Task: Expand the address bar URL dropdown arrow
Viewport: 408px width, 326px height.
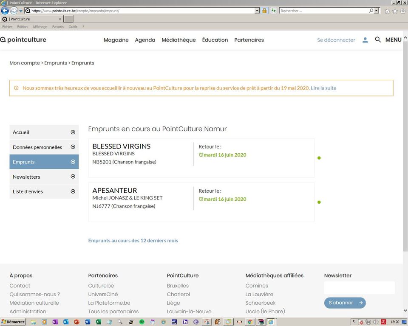Action: point(257,11)
